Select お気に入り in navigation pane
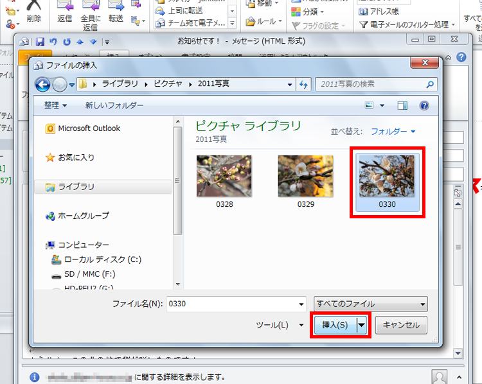 70,157
